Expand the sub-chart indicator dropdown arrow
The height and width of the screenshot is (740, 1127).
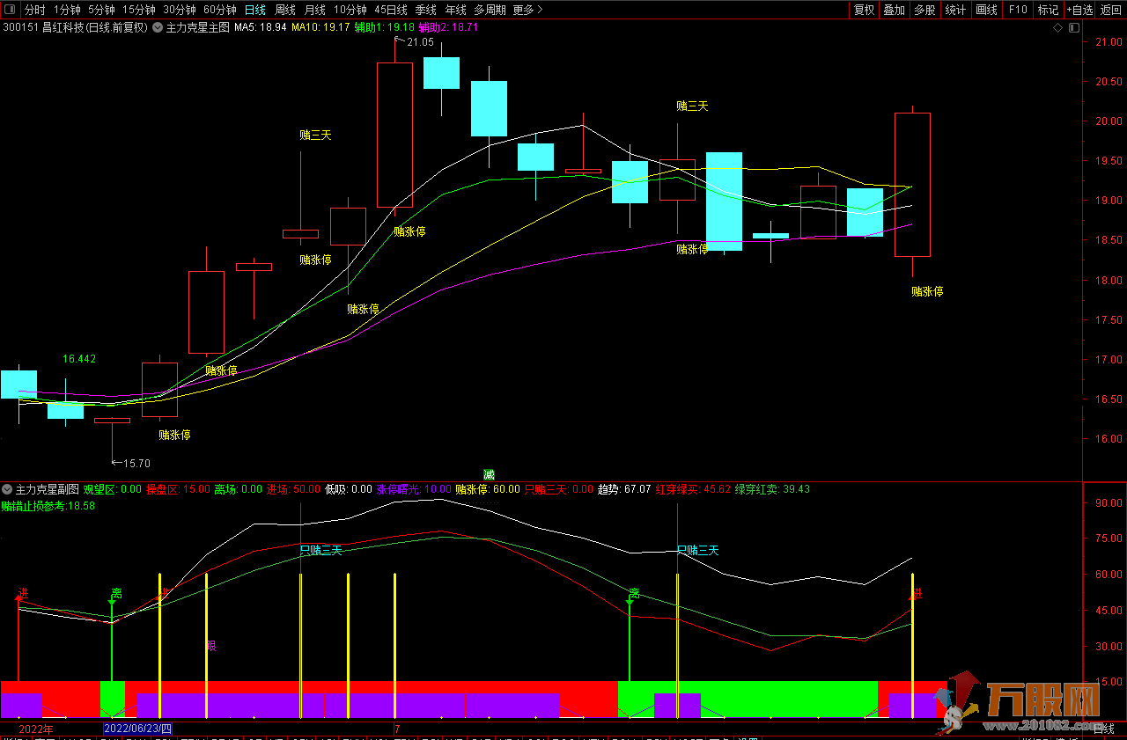coord(7,488)
